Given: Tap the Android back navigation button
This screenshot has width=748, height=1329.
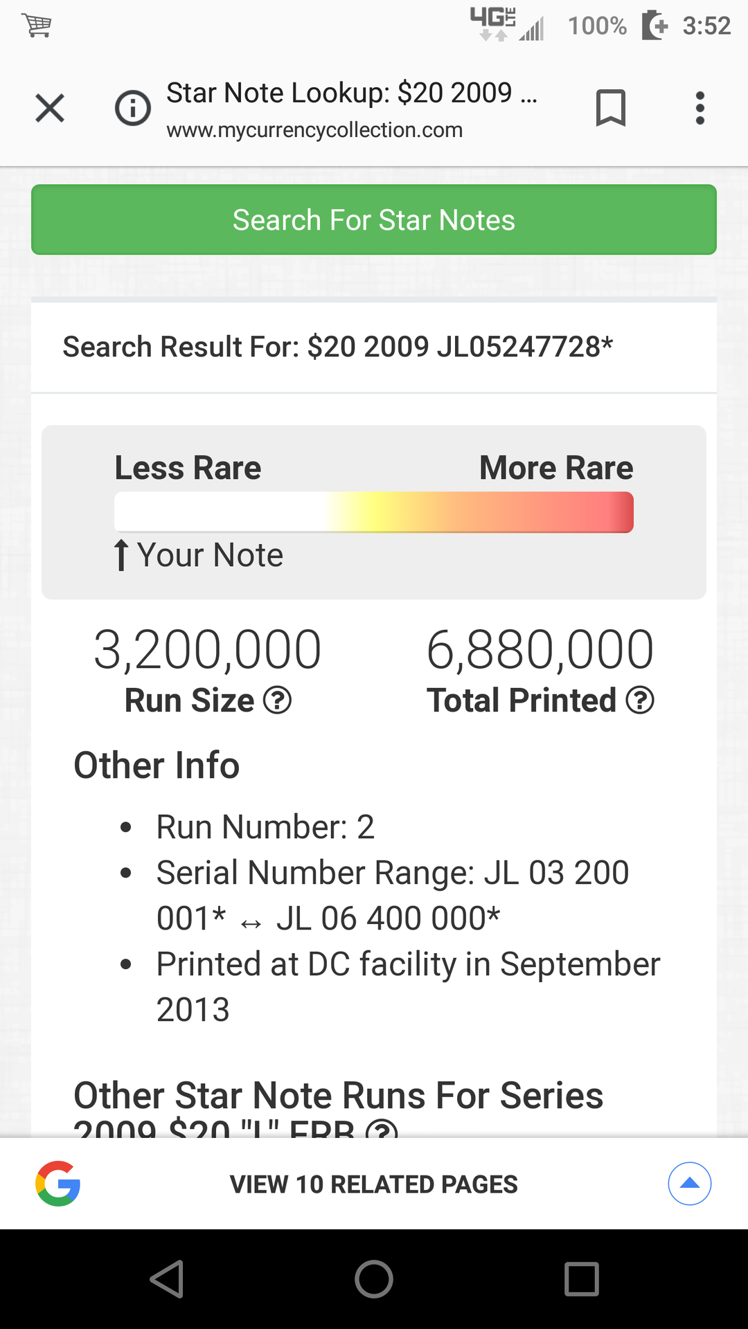Looking at the screenshot, I should tap(167, 1279).
